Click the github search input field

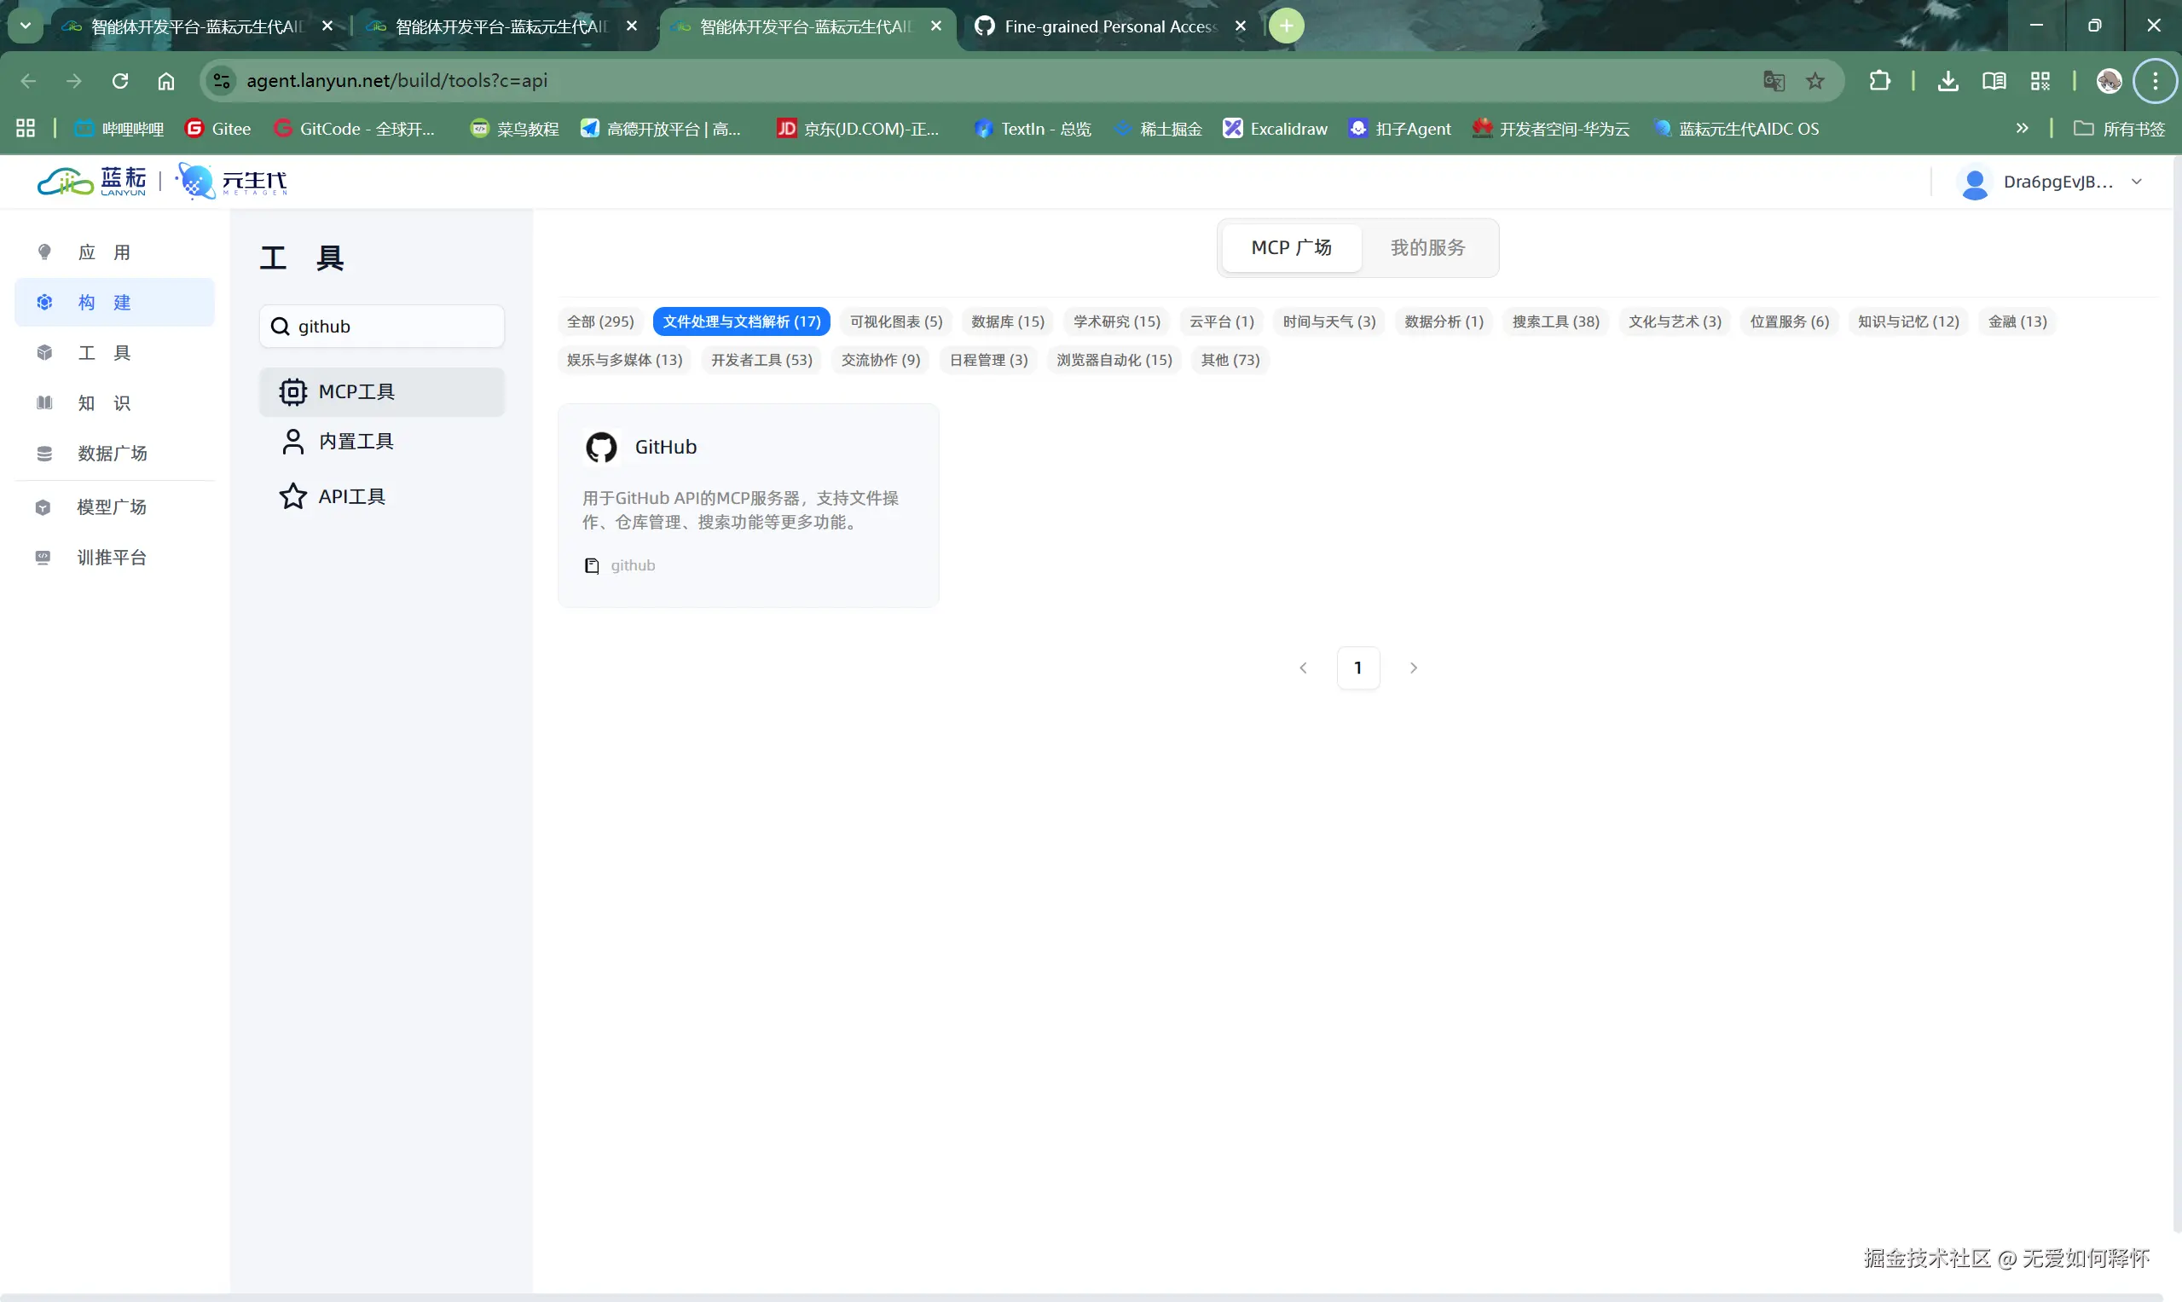395,327
